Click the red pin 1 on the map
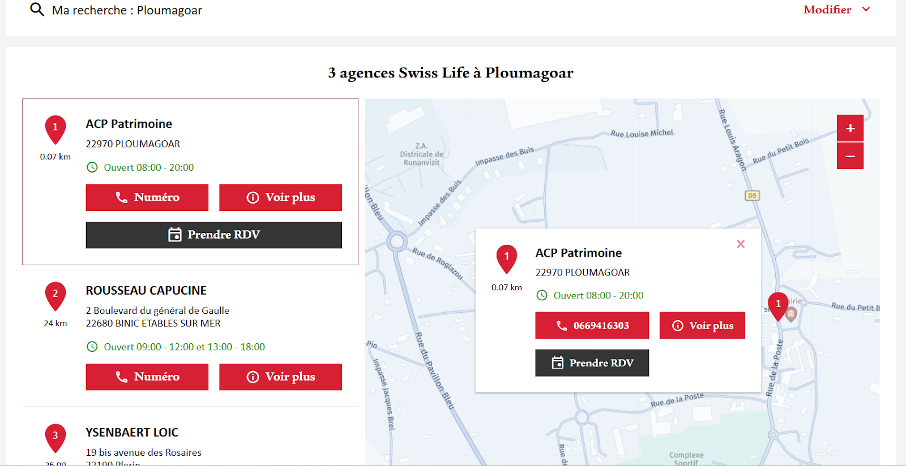This screenshot has width=906, height=466. [x=778, y=306]
